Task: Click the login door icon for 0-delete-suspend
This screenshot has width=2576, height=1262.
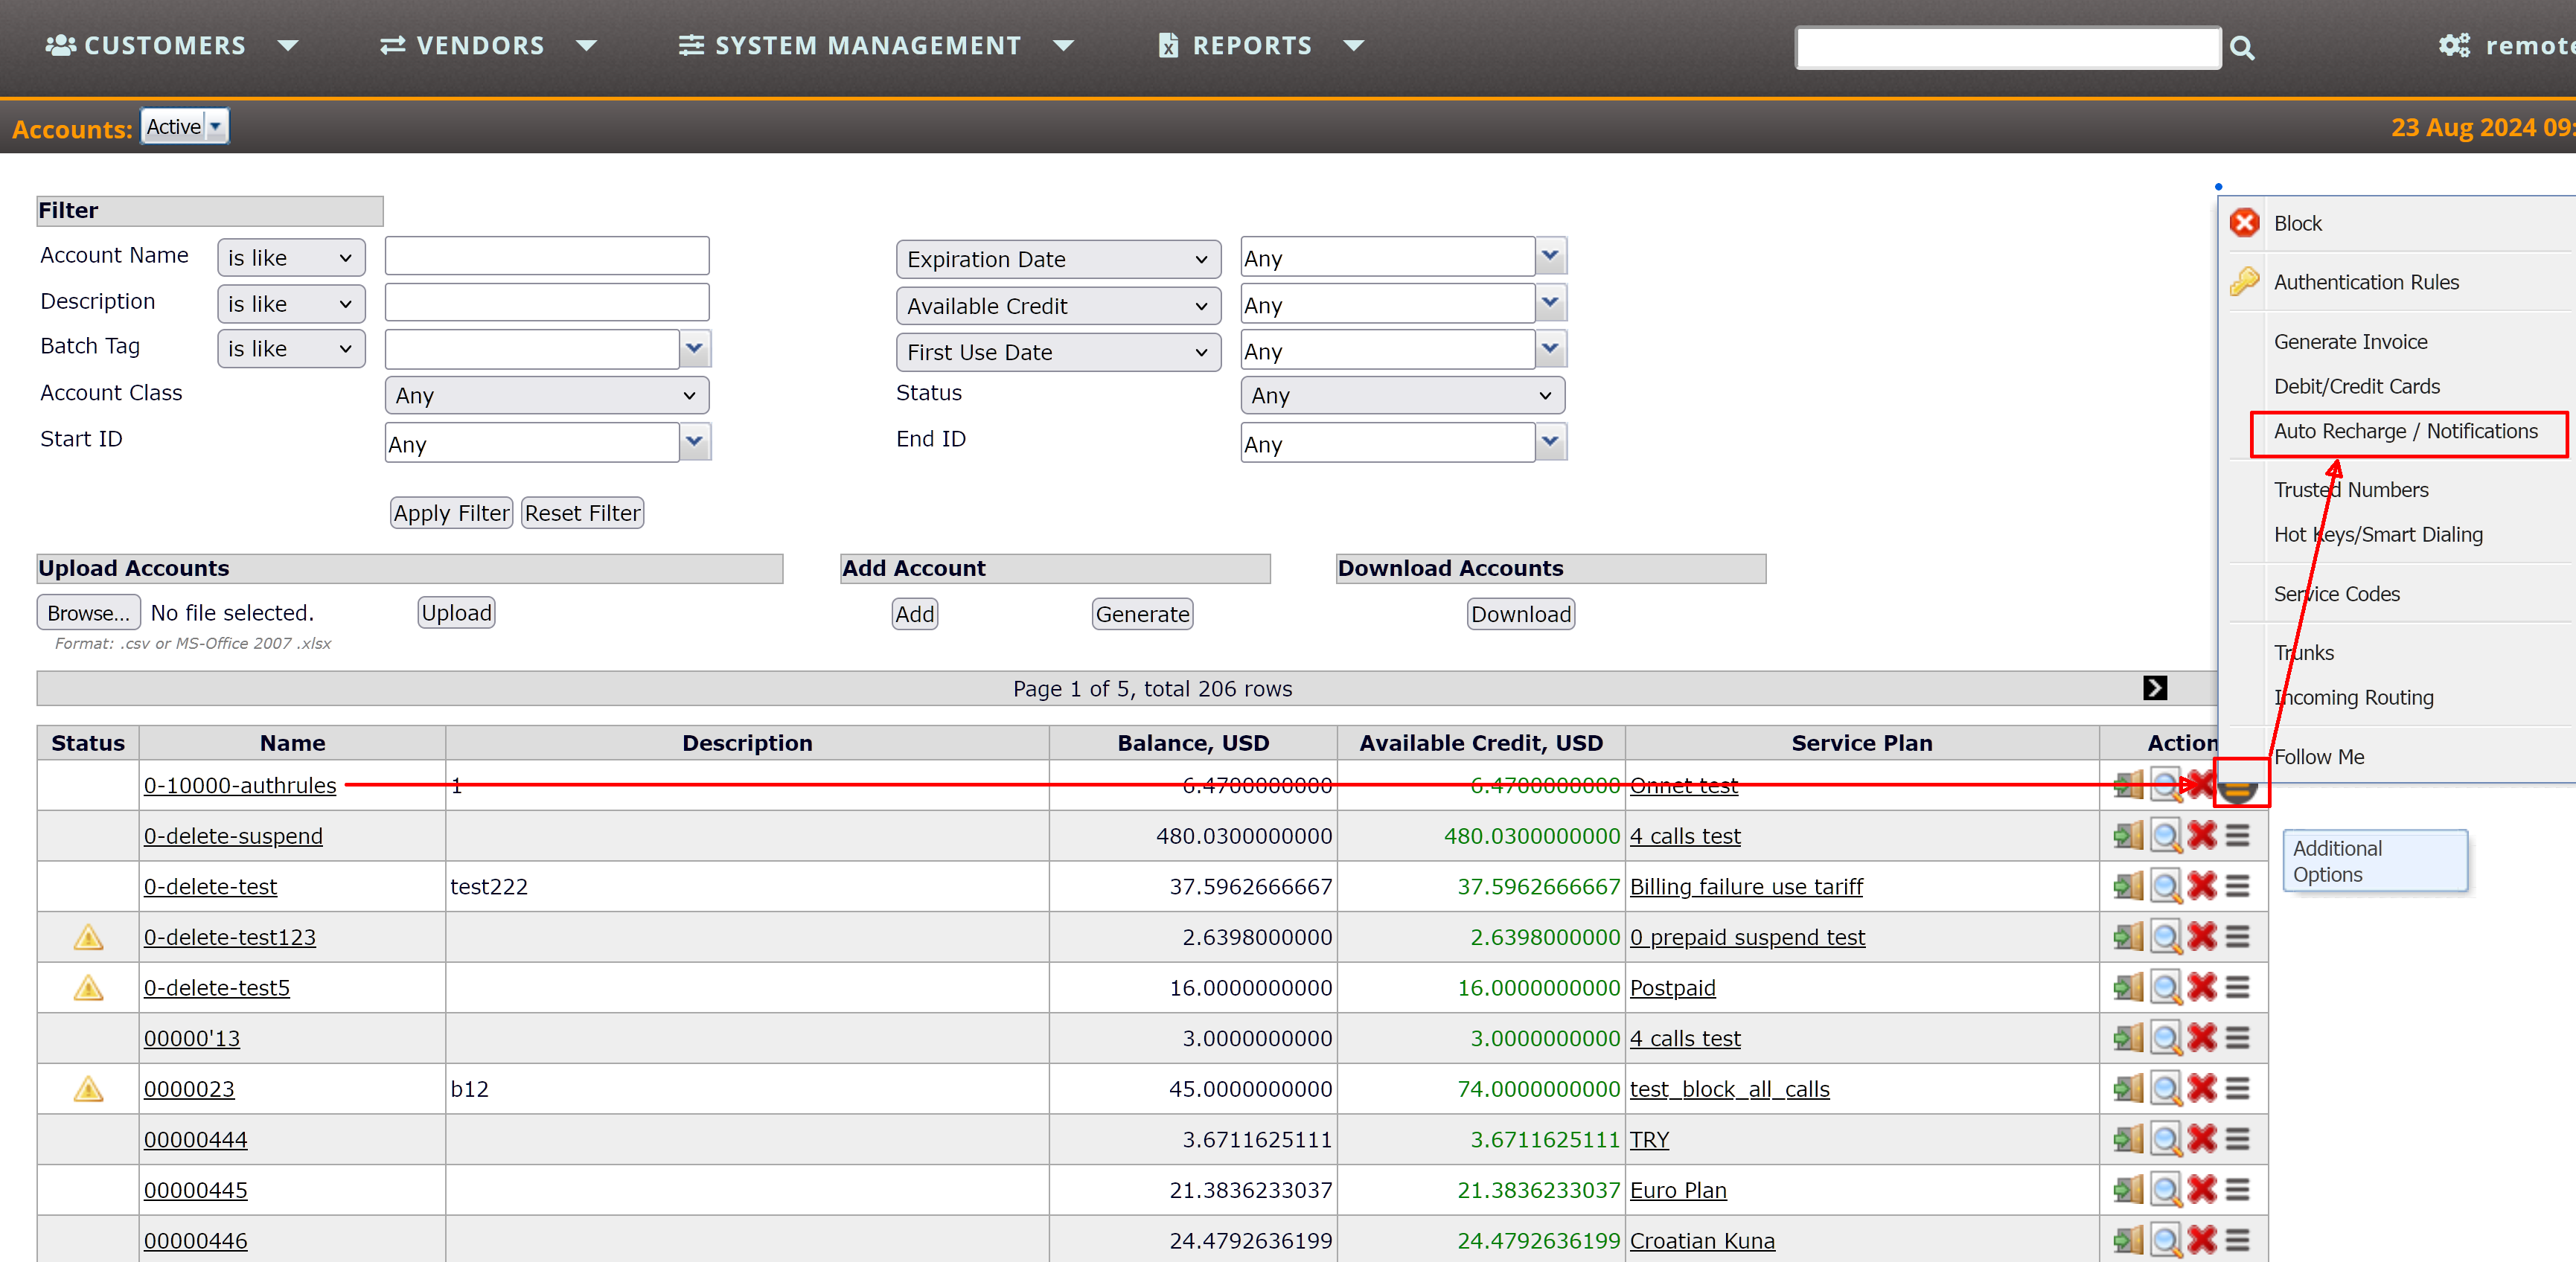Action: [2128, 835]
